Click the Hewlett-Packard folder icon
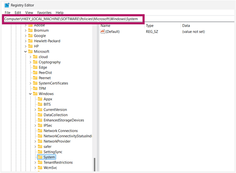 [30, 41]
